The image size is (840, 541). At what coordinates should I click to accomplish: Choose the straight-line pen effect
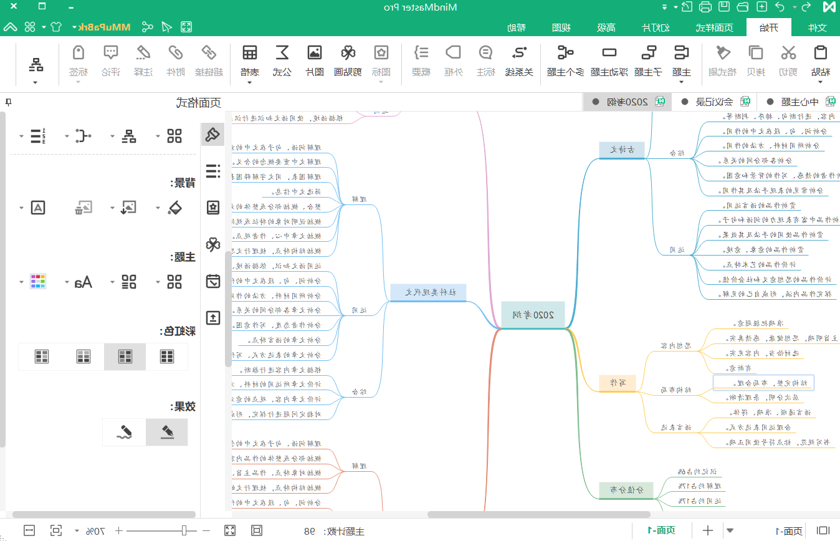tap(166, 432)
